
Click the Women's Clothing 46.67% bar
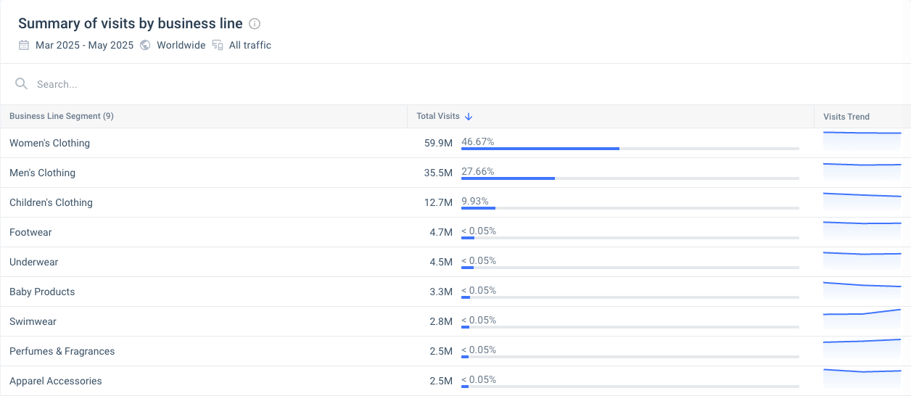pos(540,149)
